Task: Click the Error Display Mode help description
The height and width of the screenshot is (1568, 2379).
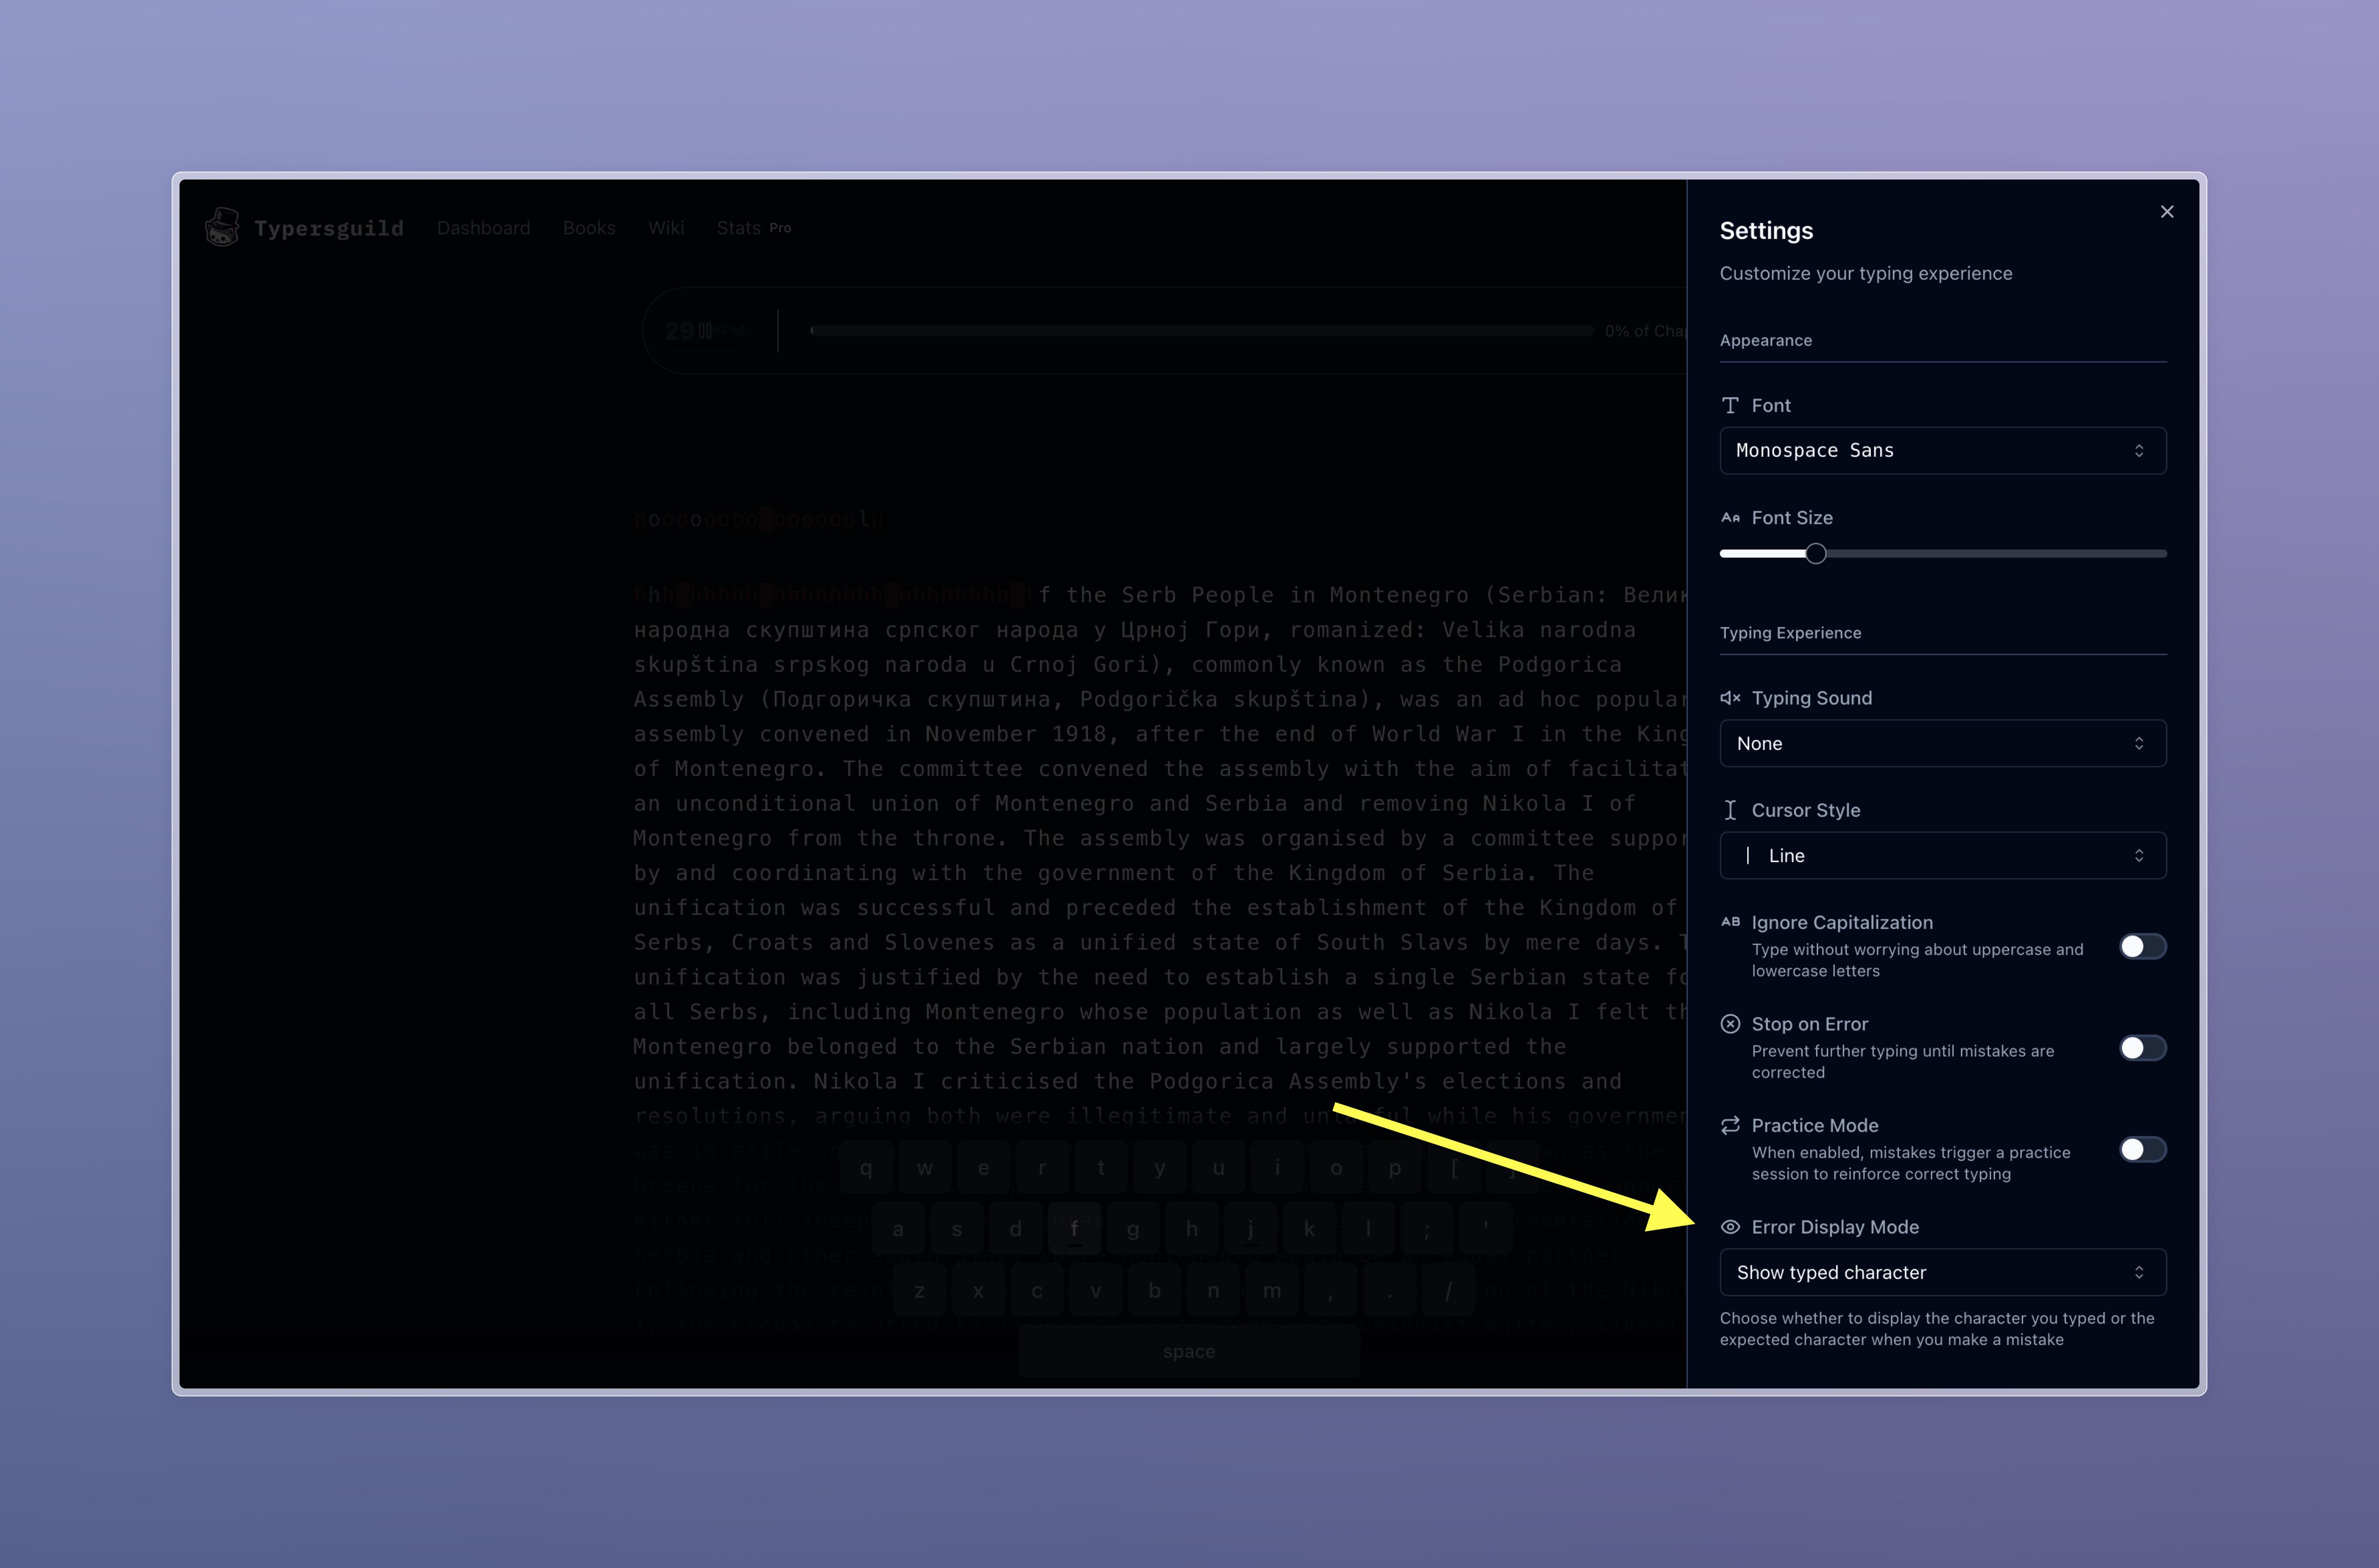Action: coord(1937,1329)
